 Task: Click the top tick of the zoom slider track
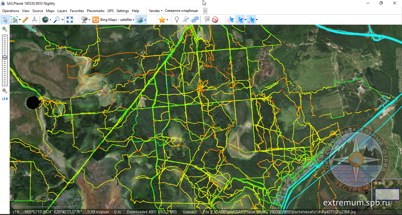(5, 37)
